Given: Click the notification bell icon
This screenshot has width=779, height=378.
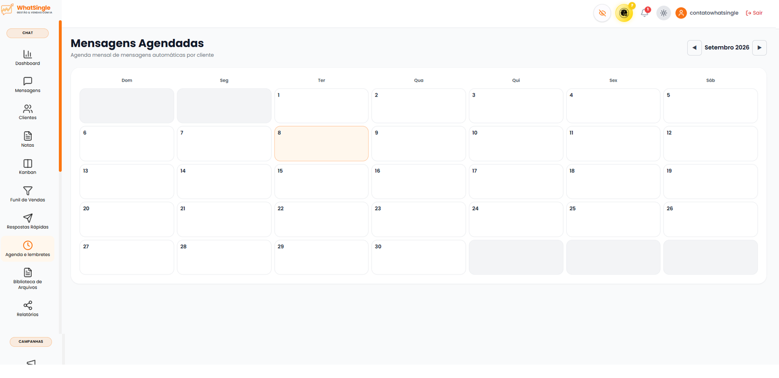Looking at the screenshot, I should coord(645,13).
